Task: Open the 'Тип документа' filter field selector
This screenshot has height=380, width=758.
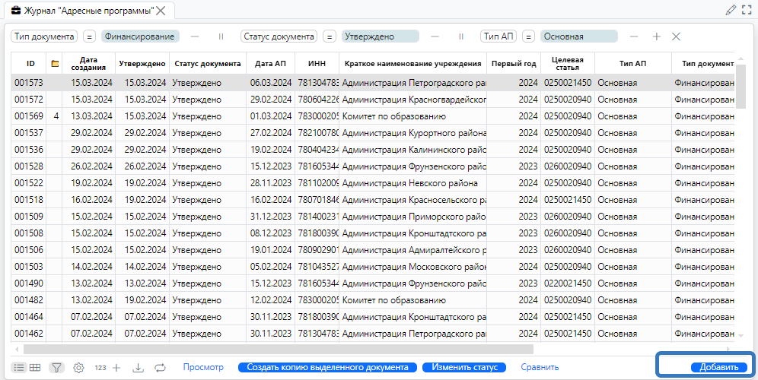Action: click(x=44, y=36)
